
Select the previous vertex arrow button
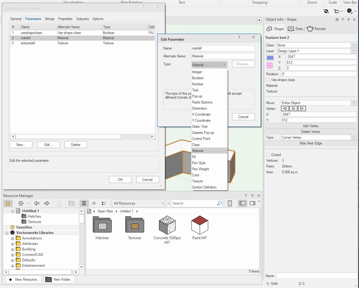(285, 109)
